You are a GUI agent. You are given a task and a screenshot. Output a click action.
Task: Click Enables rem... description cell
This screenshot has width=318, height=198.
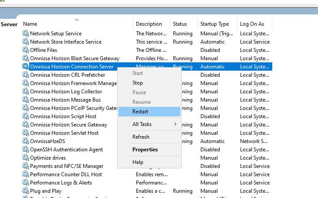[152, 174]
